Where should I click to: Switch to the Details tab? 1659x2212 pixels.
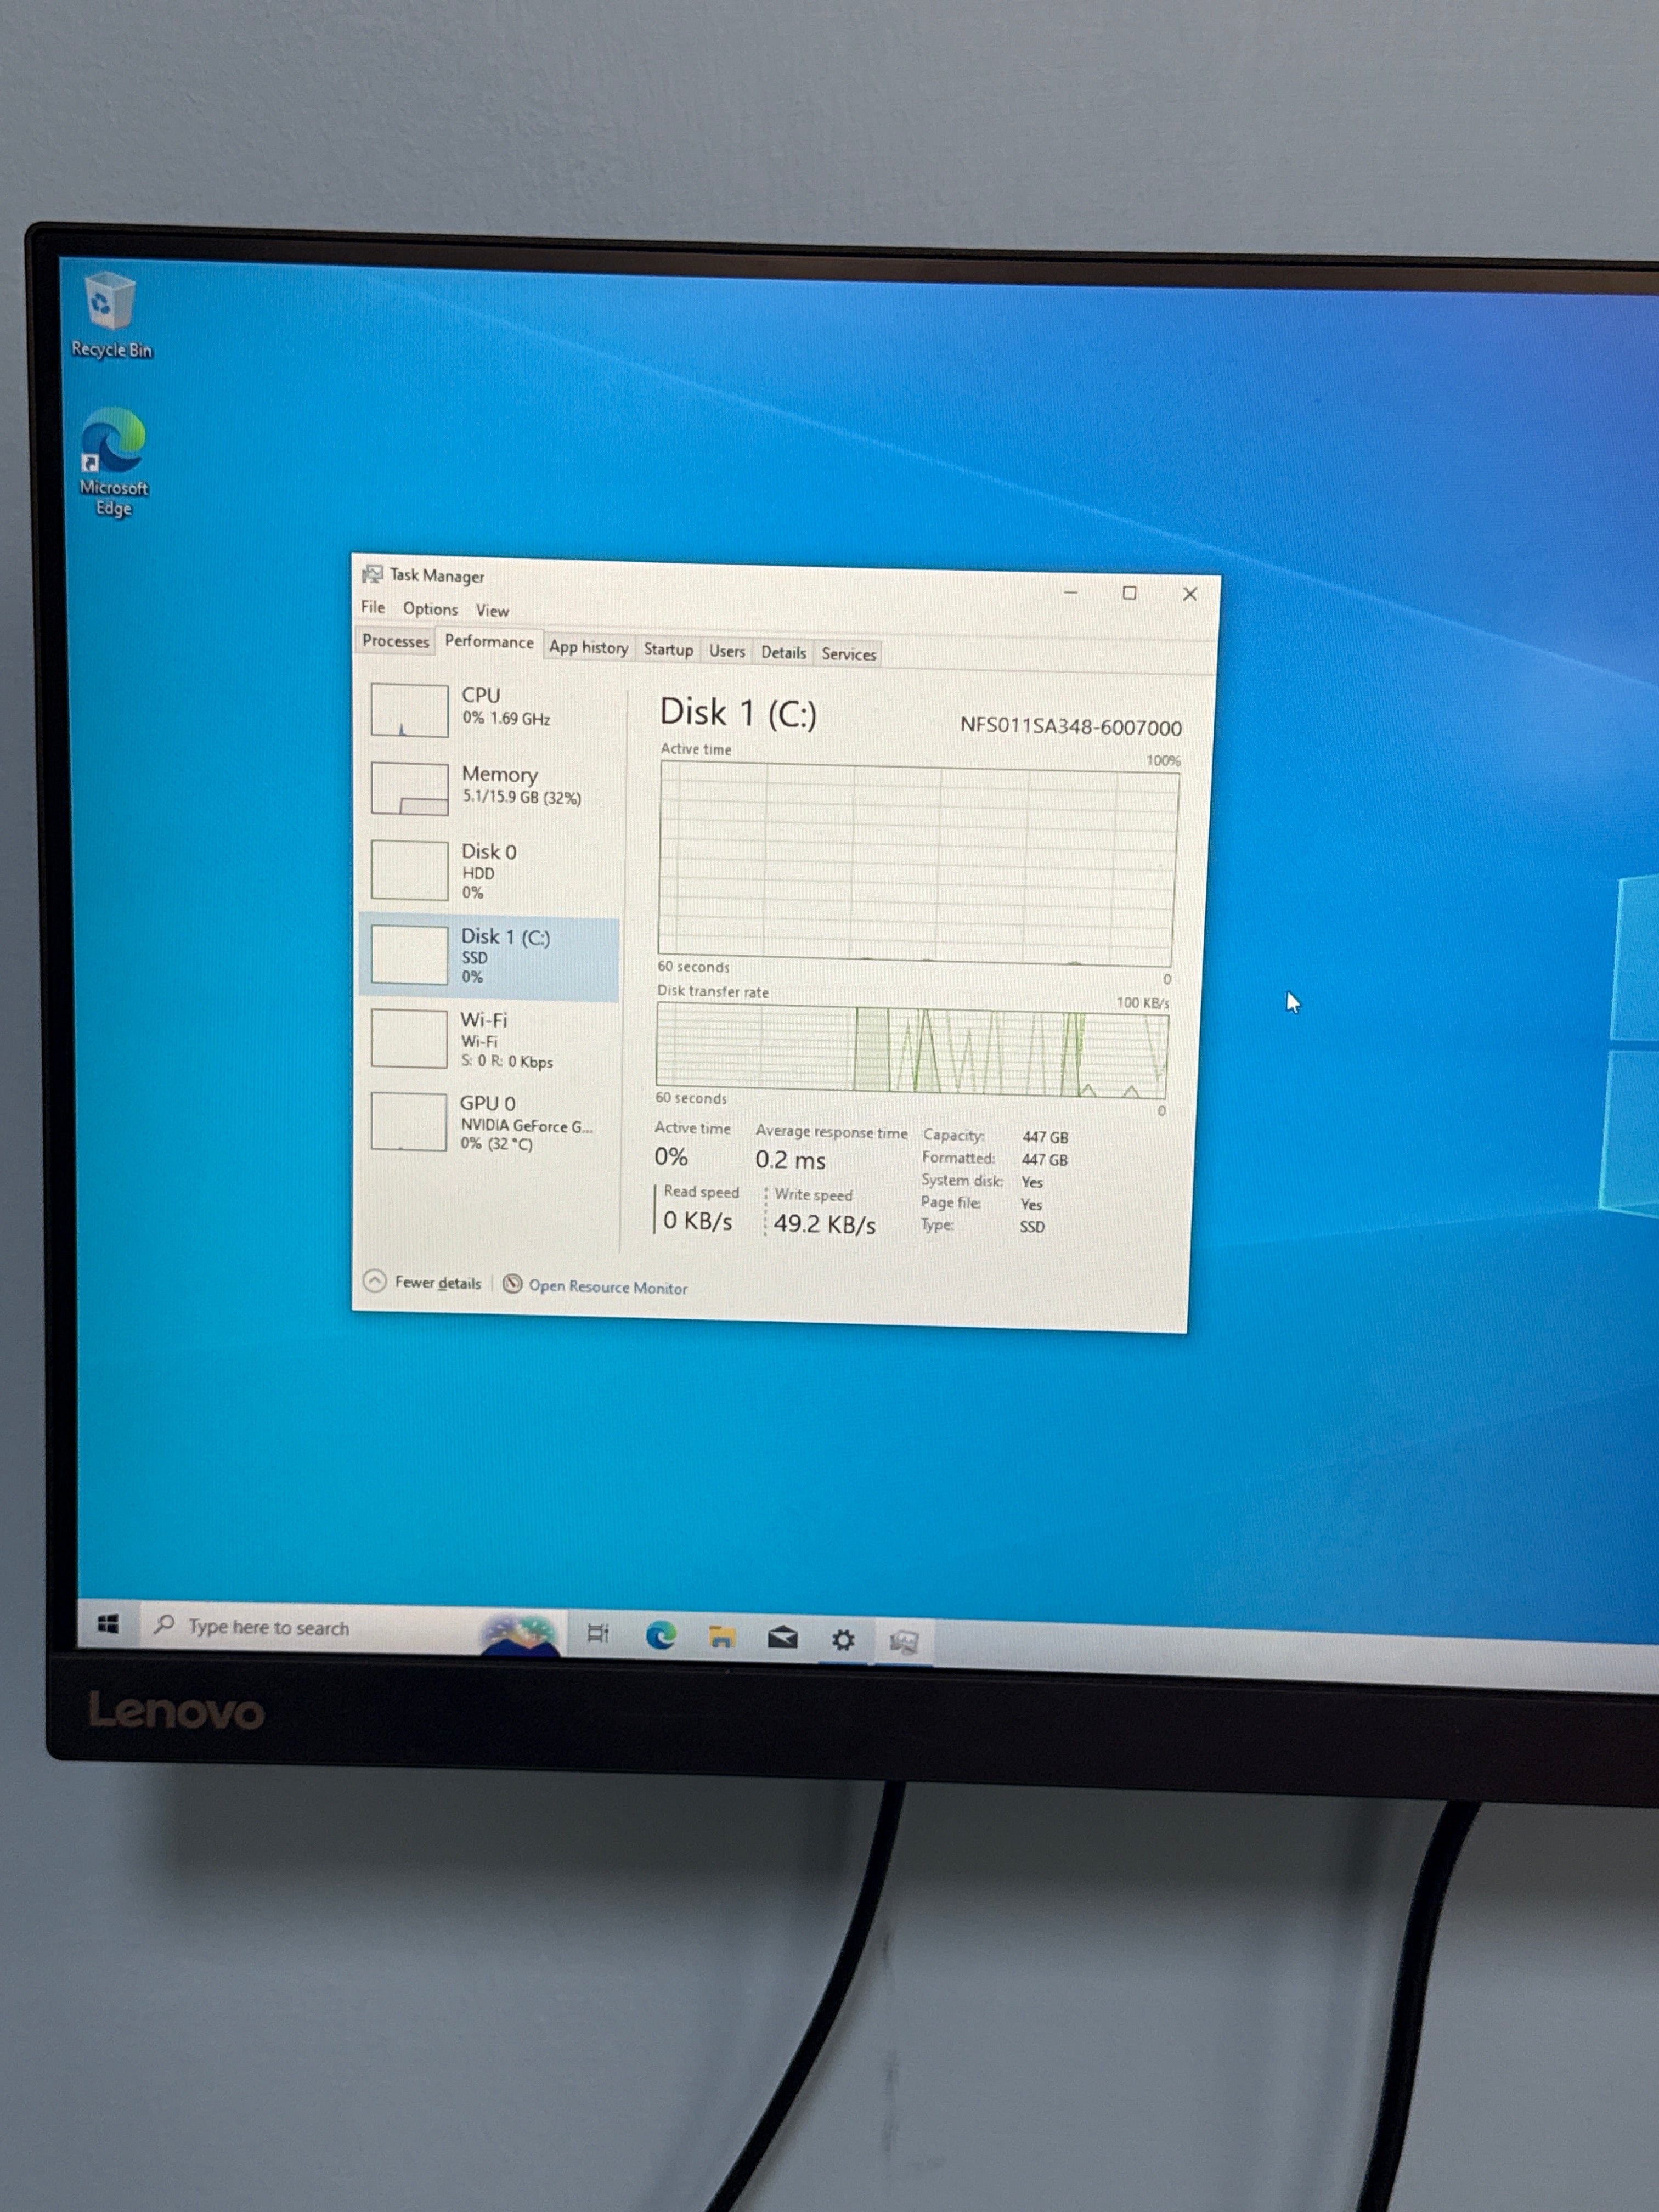point(783,652)
